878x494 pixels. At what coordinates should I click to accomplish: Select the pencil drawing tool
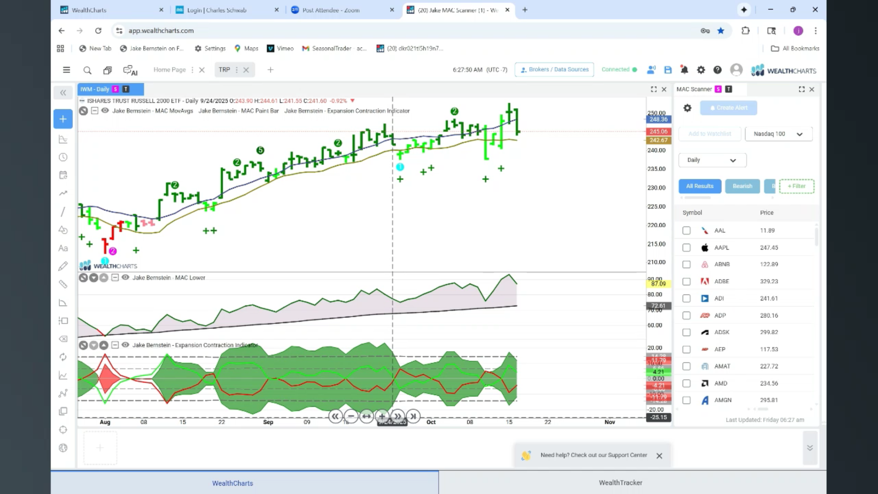tap(63, 266)
